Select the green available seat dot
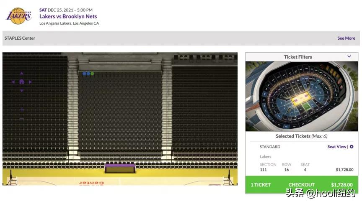 pyautogui.click(x=92, y=74)
